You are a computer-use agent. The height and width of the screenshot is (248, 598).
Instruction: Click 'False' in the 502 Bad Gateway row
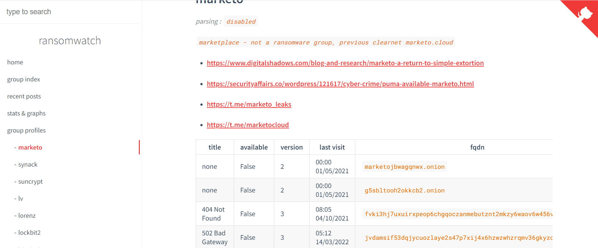pos(248,238)
